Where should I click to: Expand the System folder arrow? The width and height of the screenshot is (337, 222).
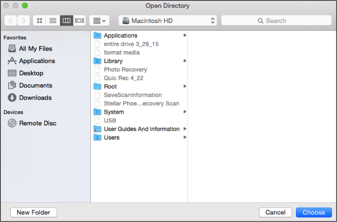coord(185,112)
